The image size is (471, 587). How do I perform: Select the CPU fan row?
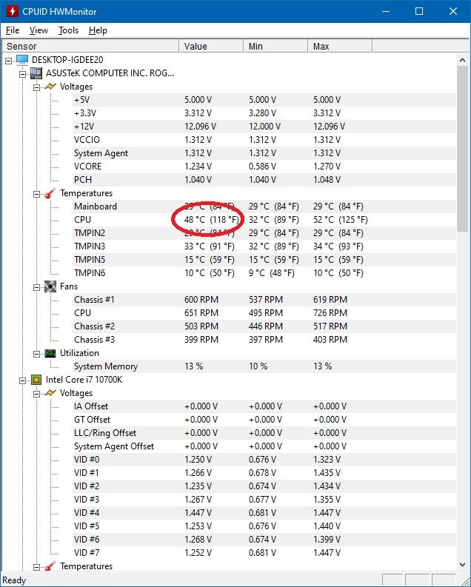click(264, 313)
